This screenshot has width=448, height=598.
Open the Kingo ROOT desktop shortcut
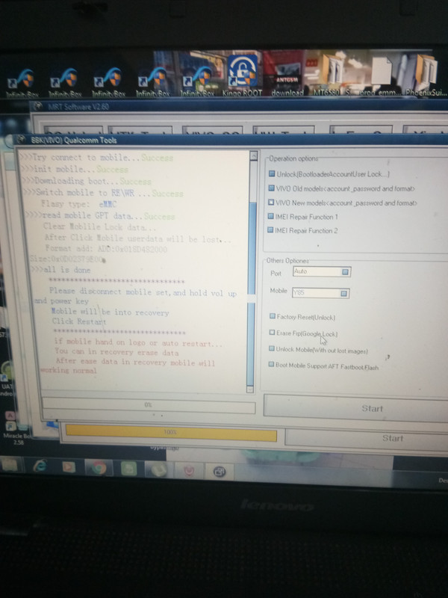(x=242, y=75)
